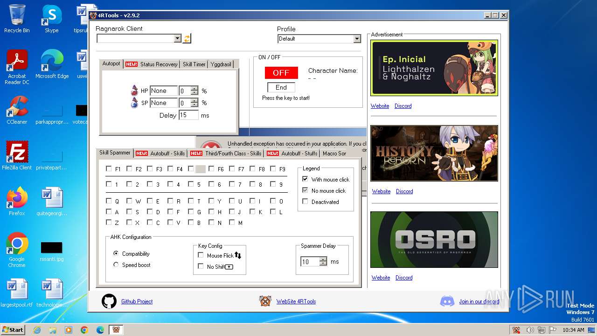Switch to Third/Fourth Class - Skills tab

click(x=226, y=153)
